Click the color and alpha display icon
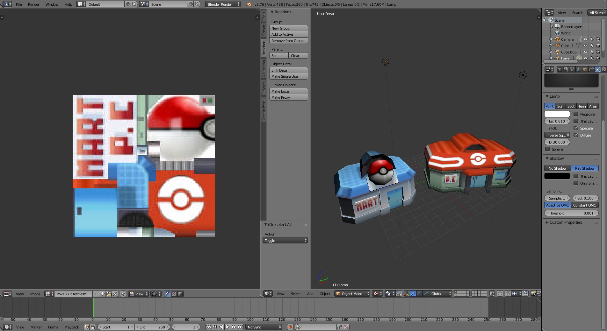This screenshot has width=607, height=331. click(x=168, y=294)
